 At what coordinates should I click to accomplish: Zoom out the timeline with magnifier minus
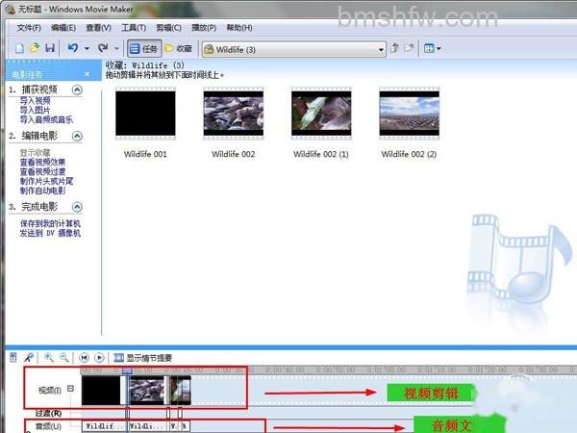(64, 357)
